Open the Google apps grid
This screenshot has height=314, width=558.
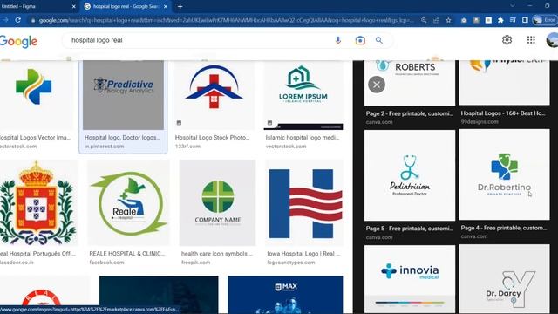531,40
